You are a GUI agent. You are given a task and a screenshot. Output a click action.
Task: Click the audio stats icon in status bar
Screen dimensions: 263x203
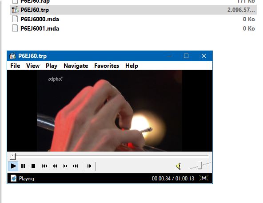click(x=204, y=178)
